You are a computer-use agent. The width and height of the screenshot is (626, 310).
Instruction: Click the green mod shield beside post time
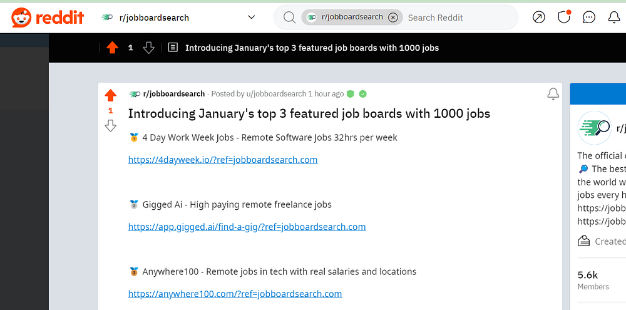click(x=351, y=94)
